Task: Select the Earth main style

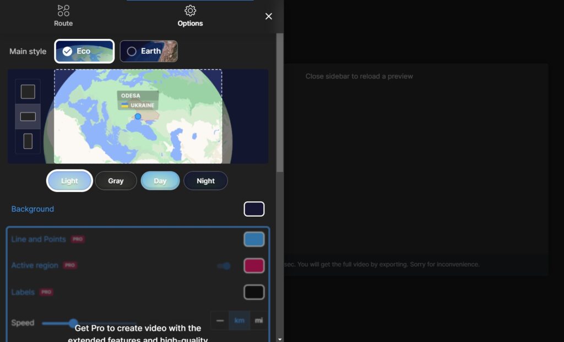Action: pos(149,51)
